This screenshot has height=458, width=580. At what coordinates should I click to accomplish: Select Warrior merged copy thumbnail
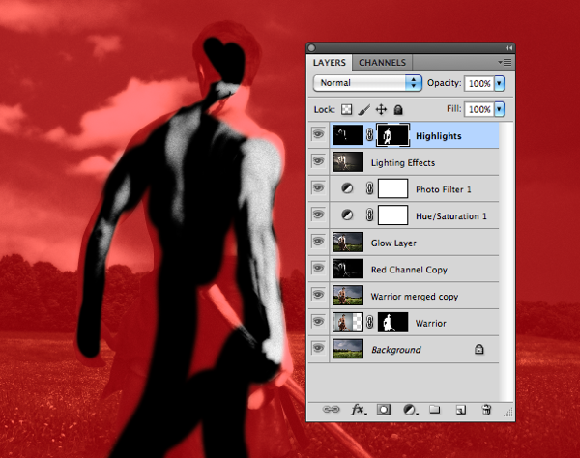click(x=348, y=296)
